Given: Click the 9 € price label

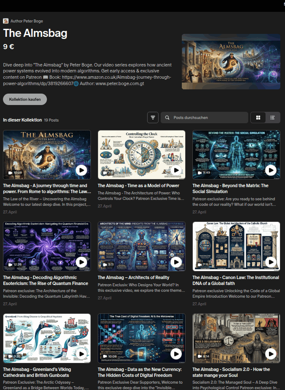Looking at the screenshot, I should pos(9,47).
